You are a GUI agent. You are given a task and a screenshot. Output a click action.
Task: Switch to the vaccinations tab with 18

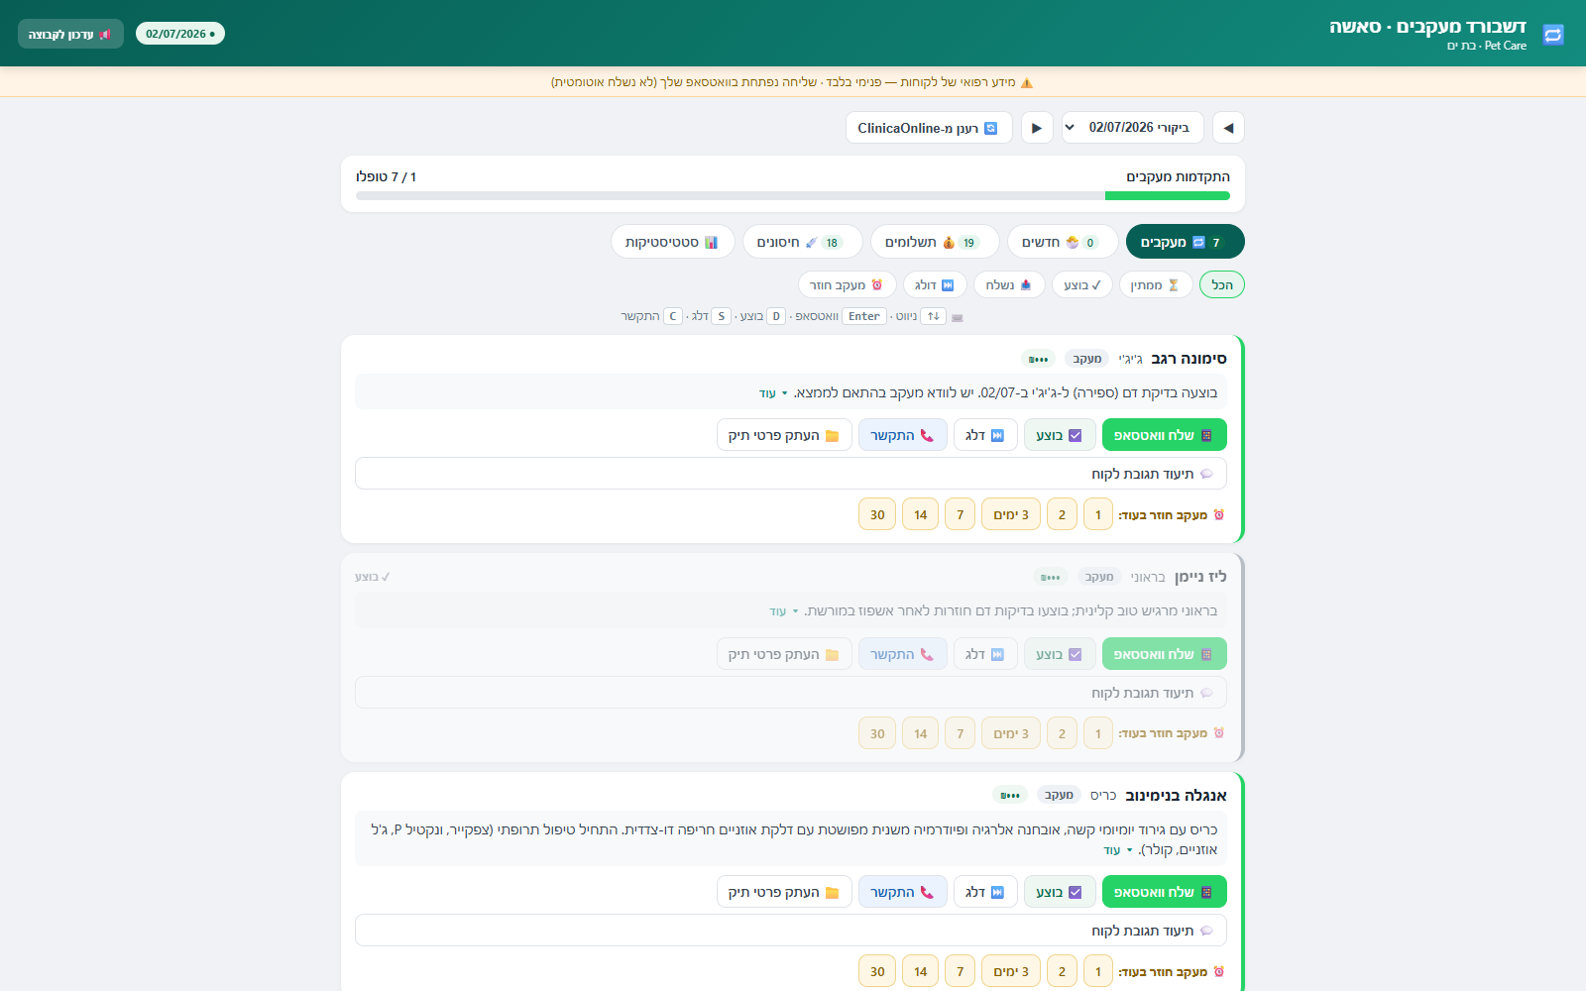coord(802,242)
